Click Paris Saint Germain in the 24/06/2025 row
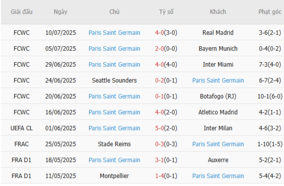Viewport: 284px width, 186px height. point(218,80)
